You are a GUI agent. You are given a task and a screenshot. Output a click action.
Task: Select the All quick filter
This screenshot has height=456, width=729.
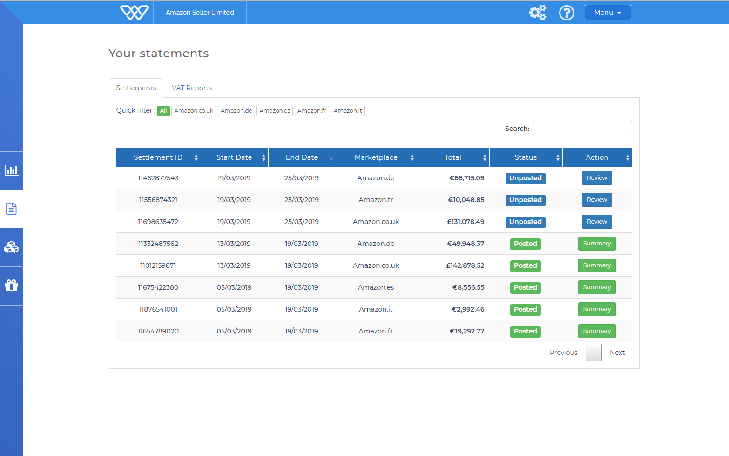[x=163, y=111]
